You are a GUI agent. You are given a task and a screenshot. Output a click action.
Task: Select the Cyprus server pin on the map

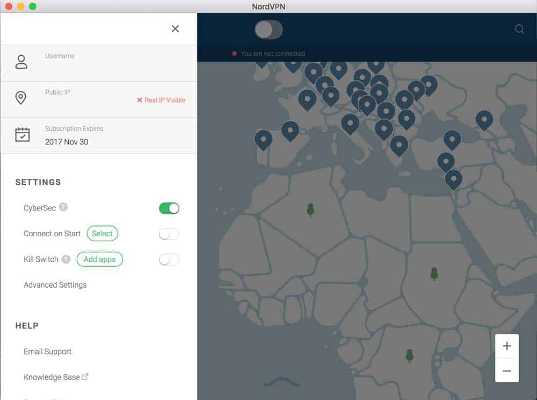pos(446,162)
